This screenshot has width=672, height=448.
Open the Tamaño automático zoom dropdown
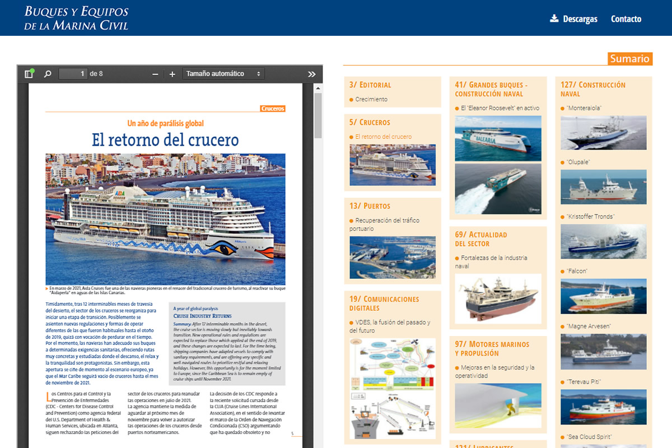point(223,74)
